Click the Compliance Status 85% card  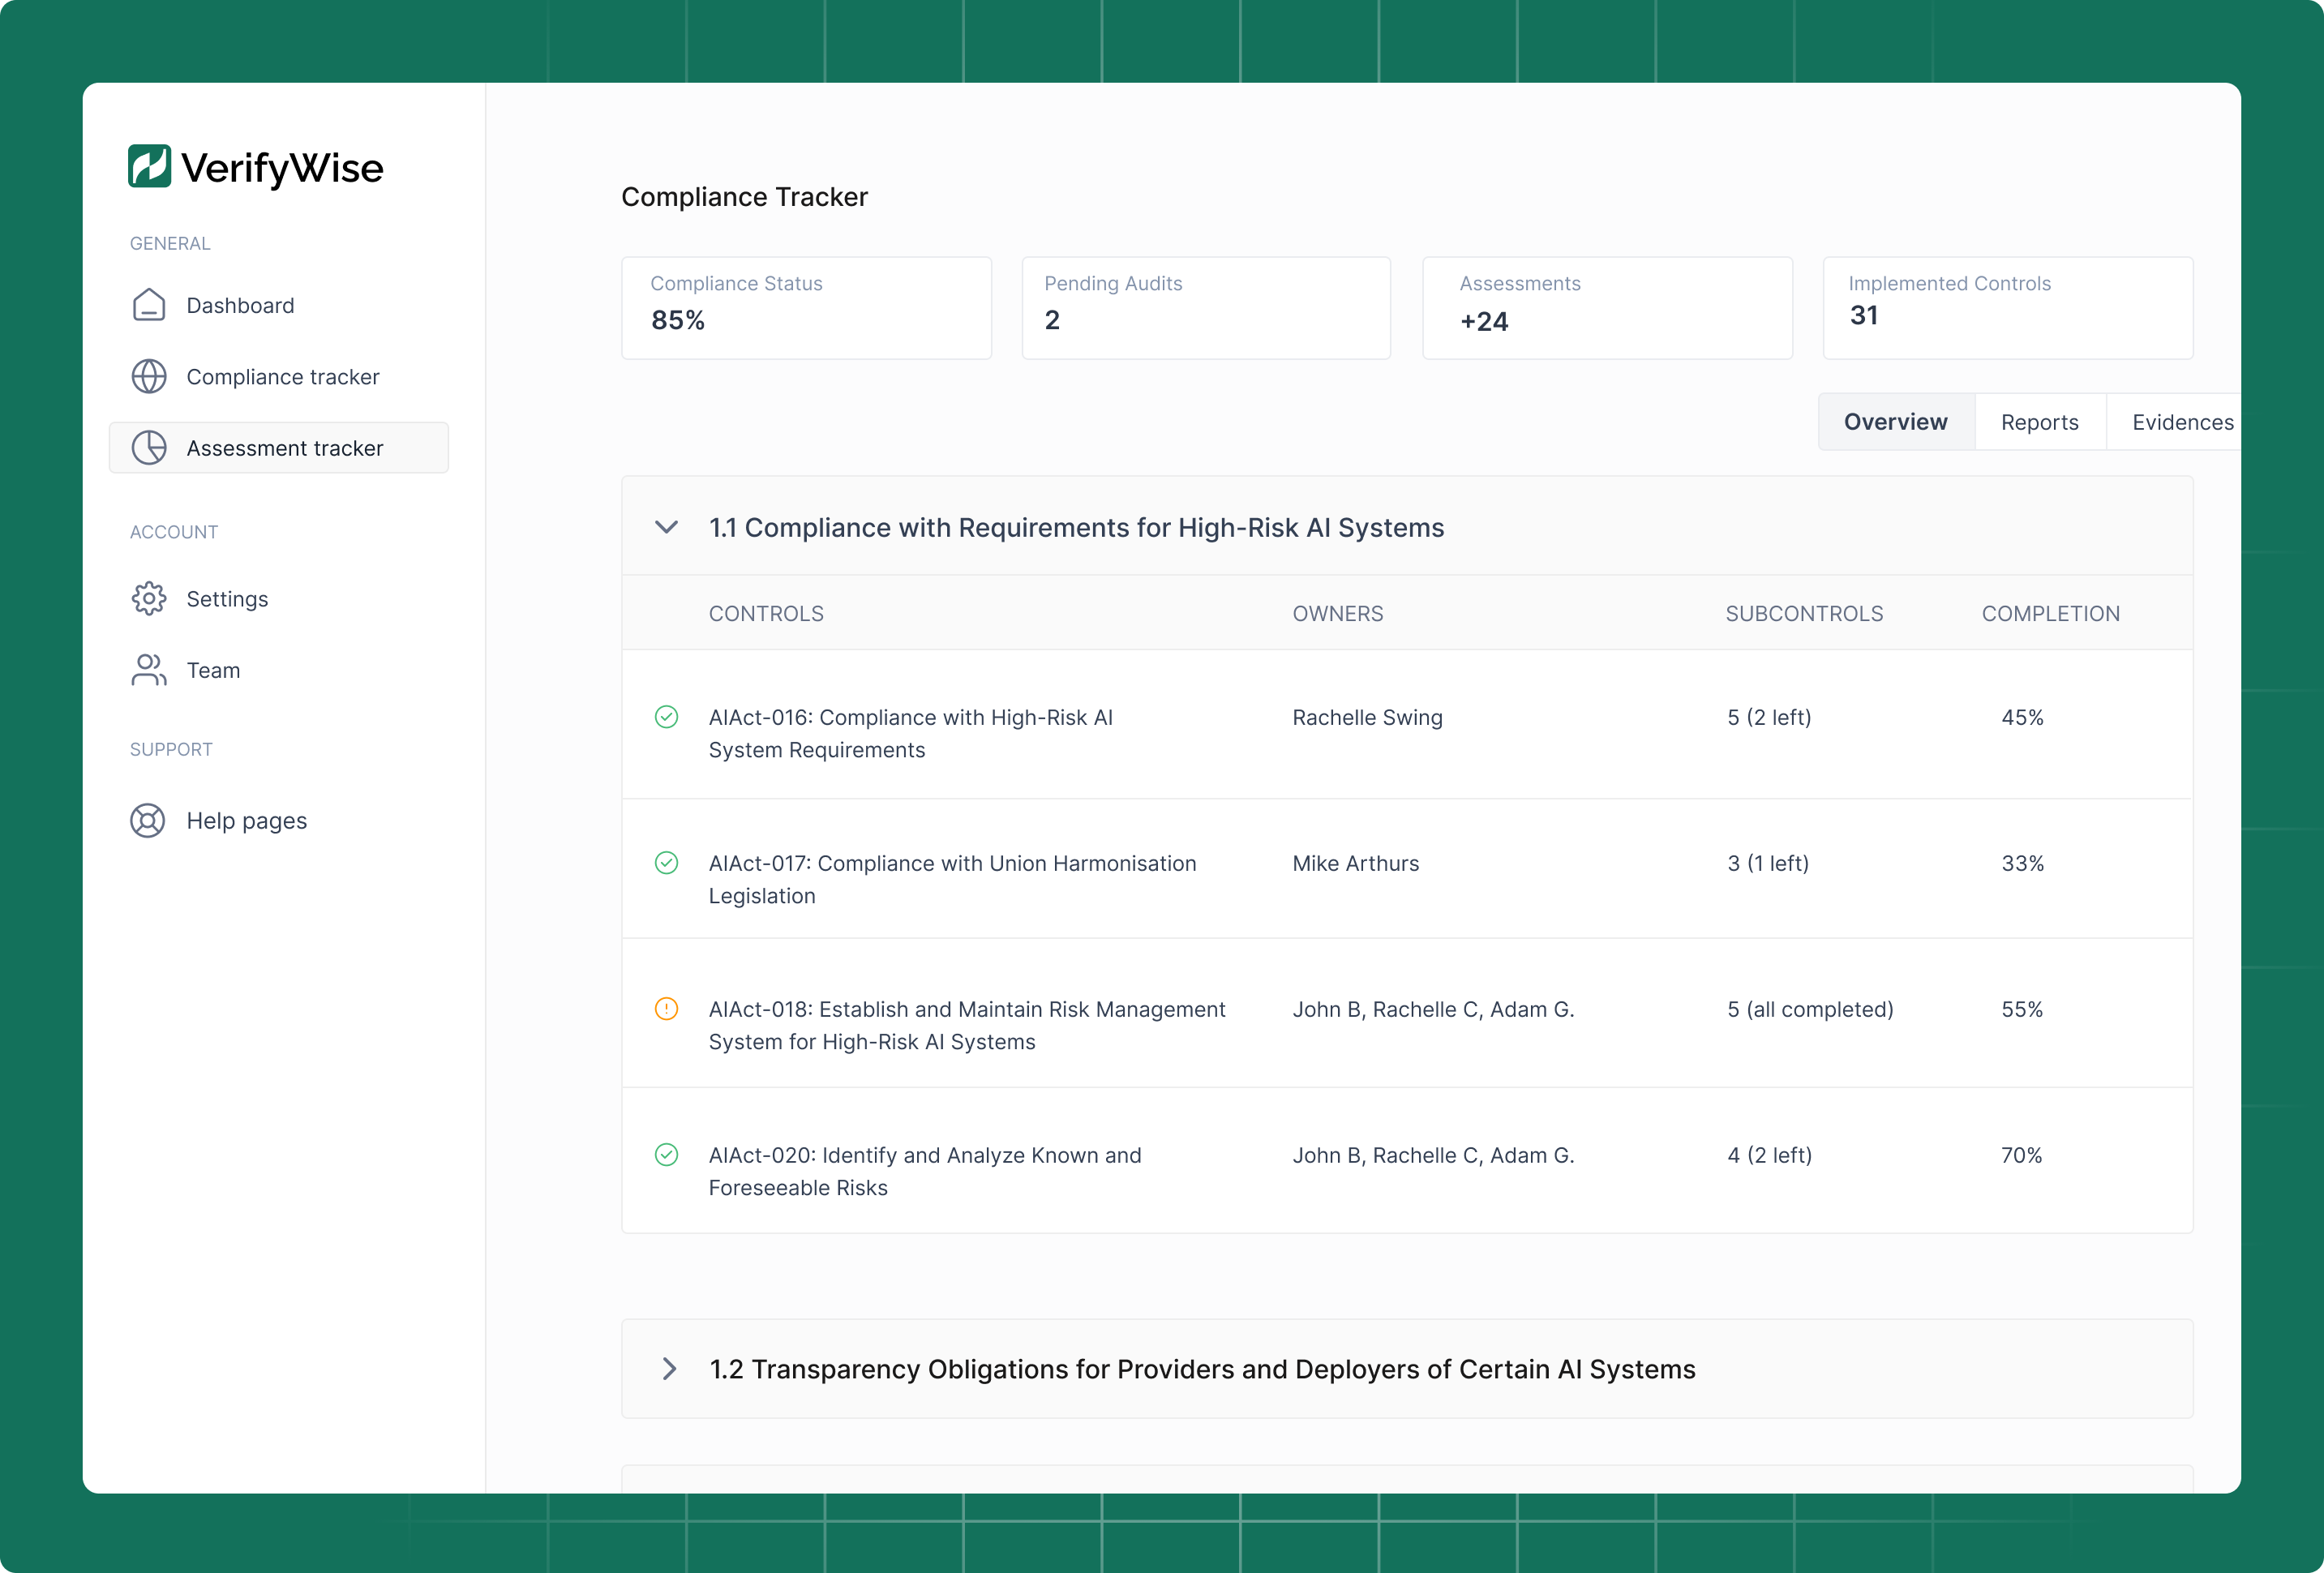pyautogui.click(x=806, y=308)
